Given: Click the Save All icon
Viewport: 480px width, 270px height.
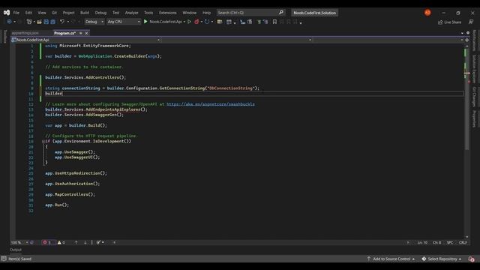Looking at the screenshot, I should [53, 22].
